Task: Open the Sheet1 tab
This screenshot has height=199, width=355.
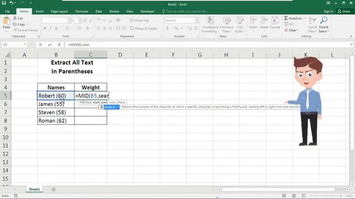Action: (34, 189)
